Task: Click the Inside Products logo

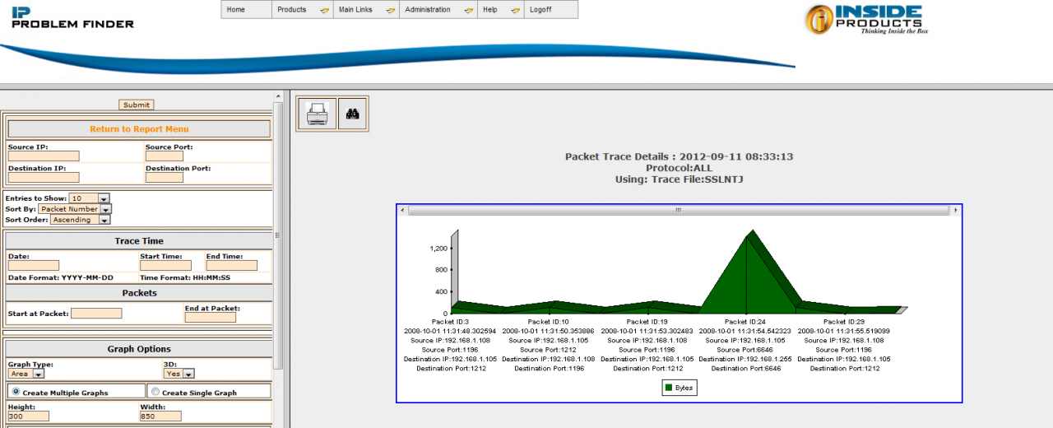Action: tap(864, 20)
